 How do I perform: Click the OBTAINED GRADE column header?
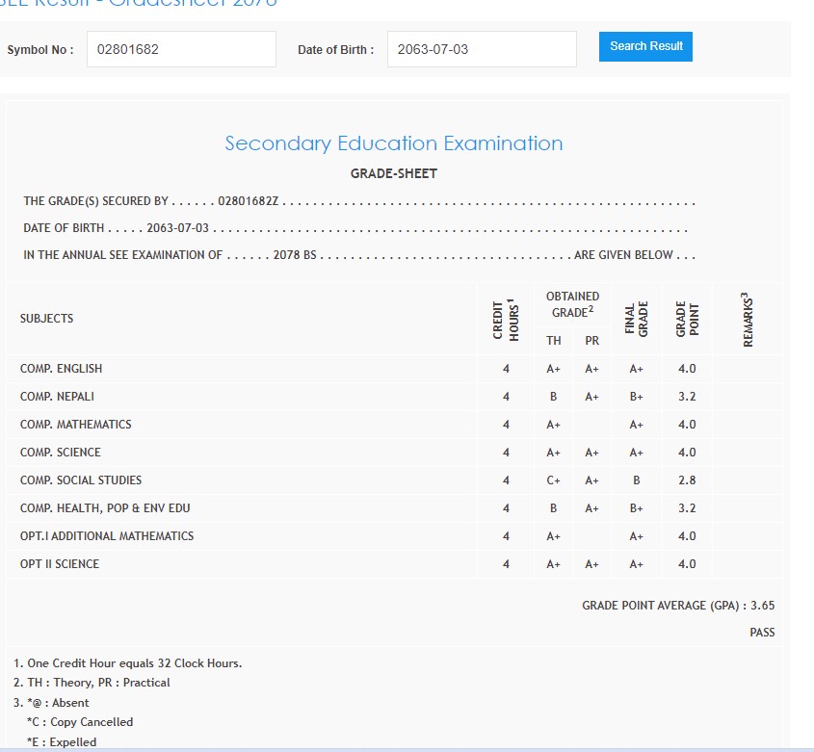tap(572, 303)
